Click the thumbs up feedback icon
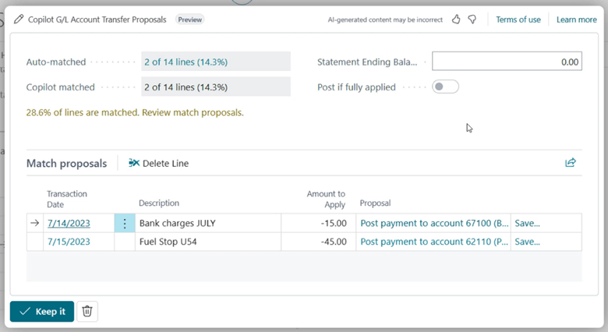This screenshot has width=608, height=332. coord(457,19)
